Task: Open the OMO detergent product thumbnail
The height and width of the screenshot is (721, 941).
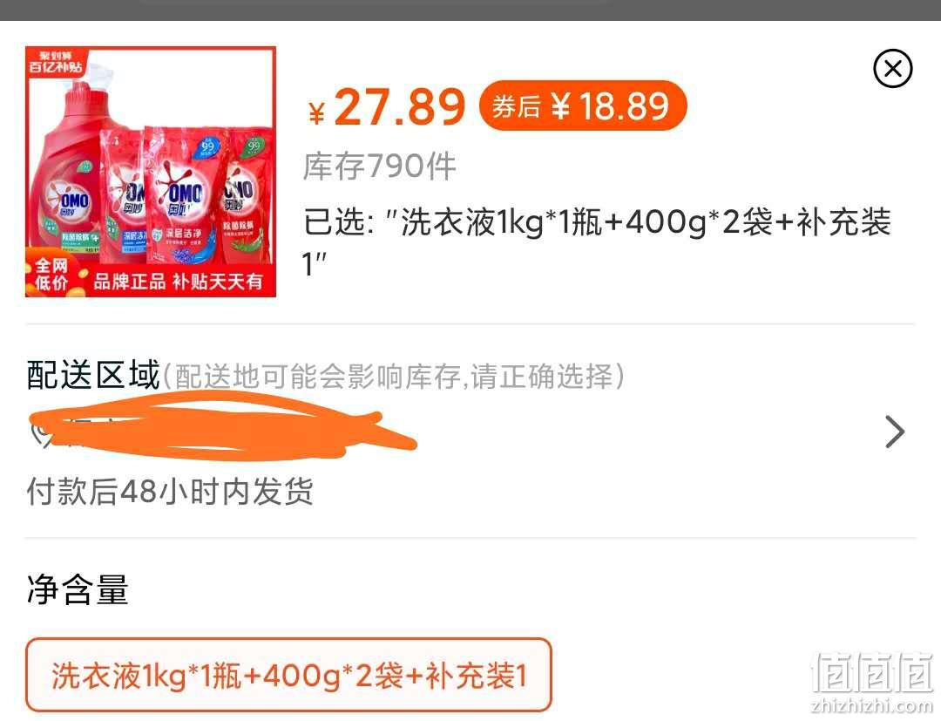Action: 151,172
